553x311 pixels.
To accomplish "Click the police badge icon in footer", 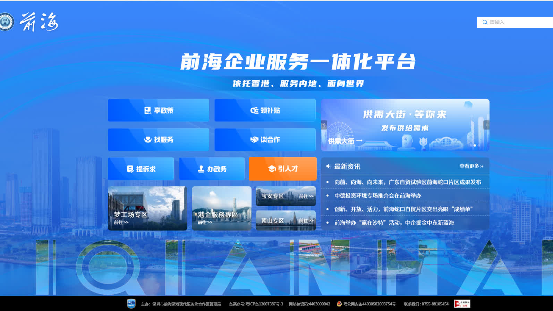I will [339, 304].
